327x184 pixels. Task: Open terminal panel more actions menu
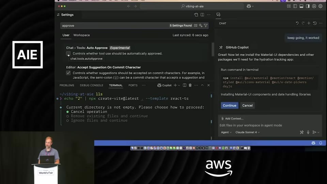pyautogui.click(x=196, y=85)
